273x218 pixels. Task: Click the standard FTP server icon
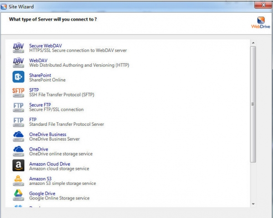pyautogui.click(x=18, y=122)
